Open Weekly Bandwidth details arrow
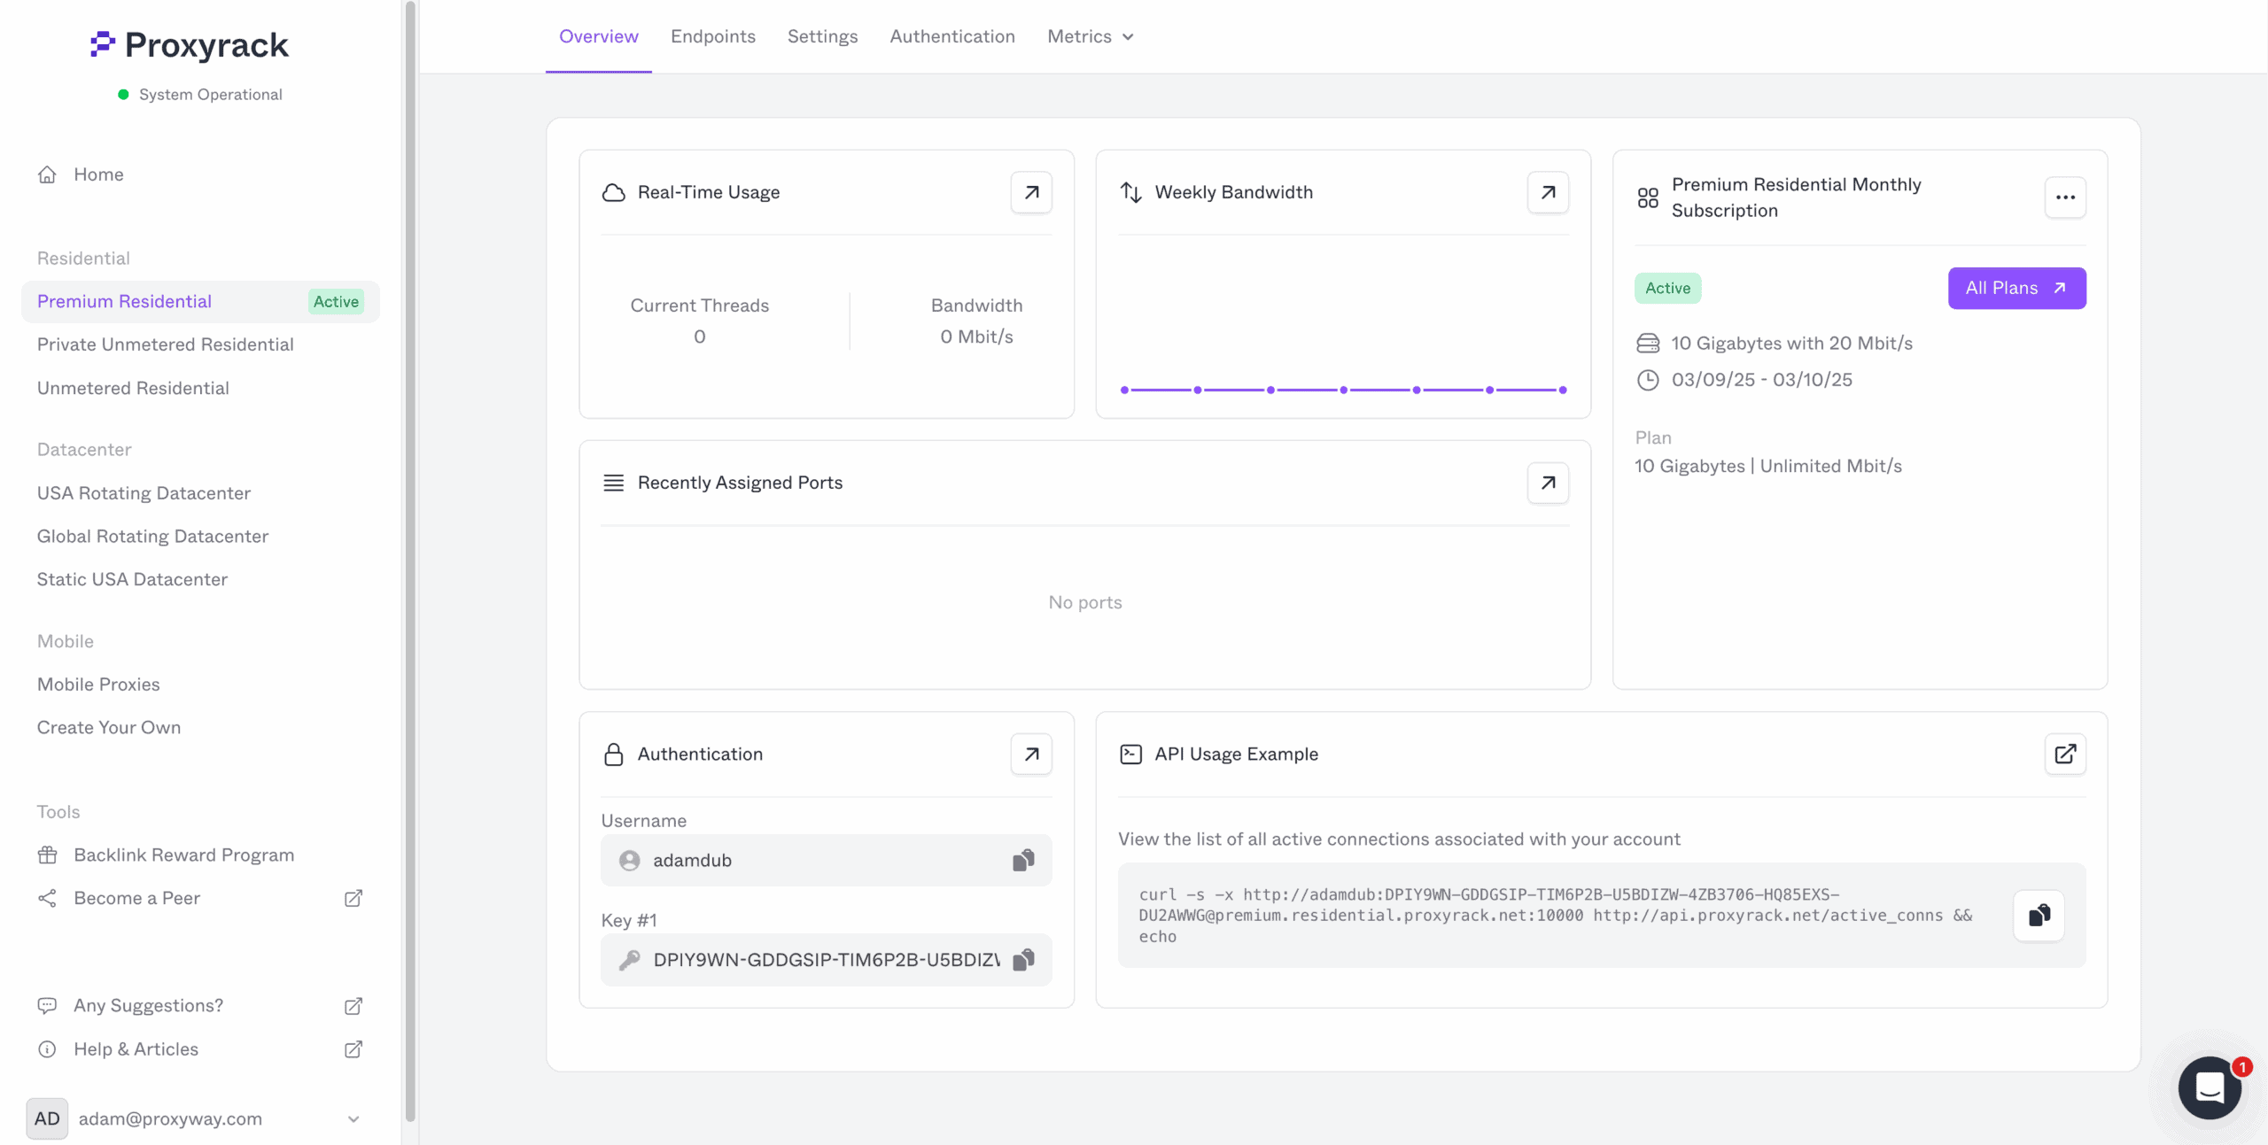This screenshot has height=1145, width=2268. click(x=1548, y=192)
